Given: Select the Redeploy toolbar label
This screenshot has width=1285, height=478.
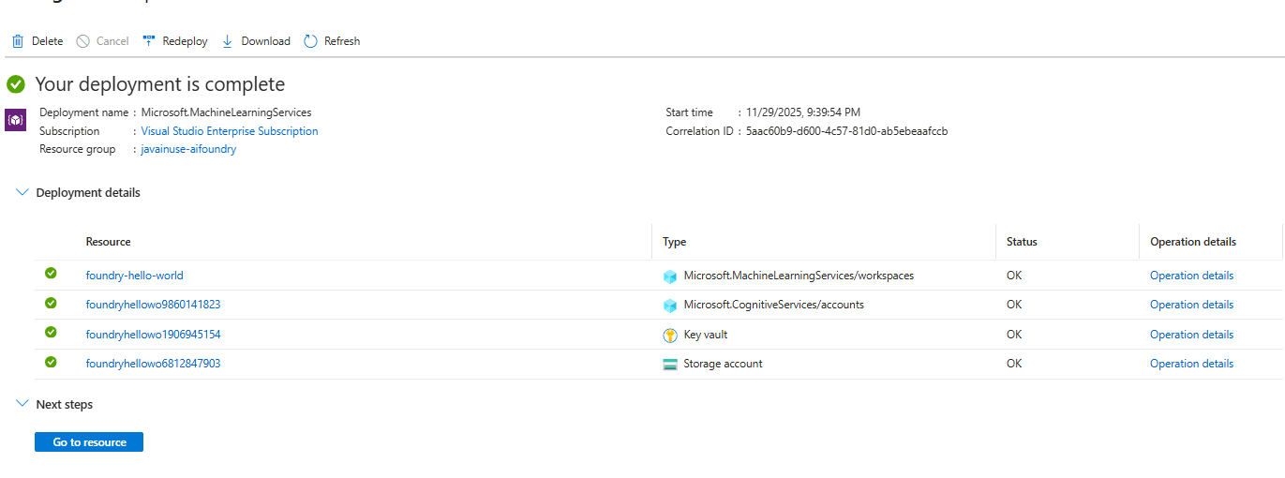Looking at the screenshot, I should tap(185, 41).
